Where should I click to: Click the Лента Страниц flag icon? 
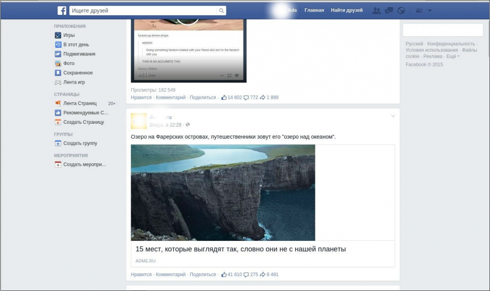coord(58,103)
